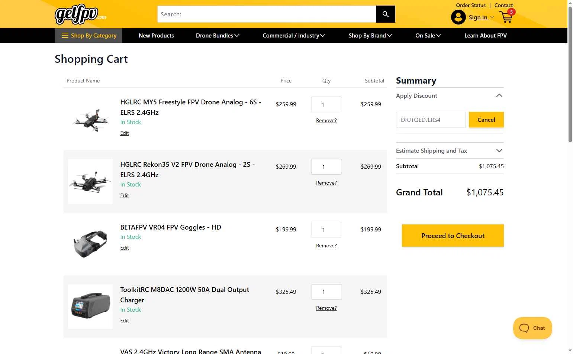Collapse the Apply Discount section
573x354 pixels.
pos(450,96)
